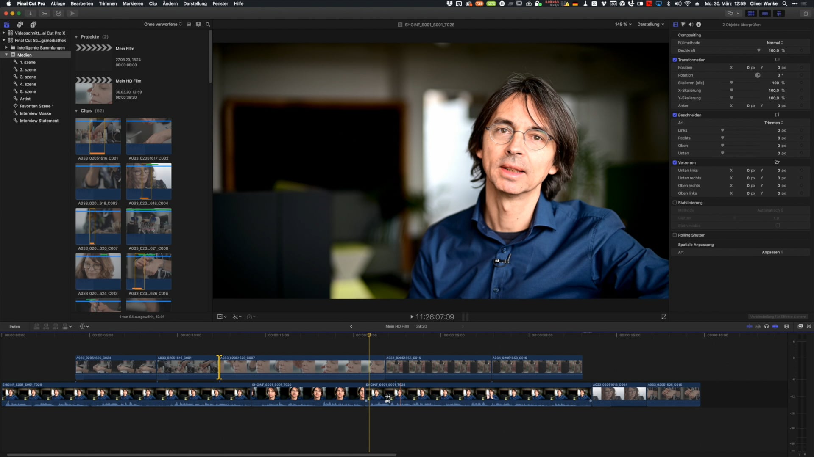Screen dimensions: 814x457
Task: Toggle the inspector sliders button
Action: click(779, 14)
